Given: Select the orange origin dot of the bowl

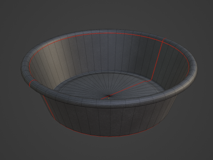Looking at the screenshot, I should pos(109,98).
